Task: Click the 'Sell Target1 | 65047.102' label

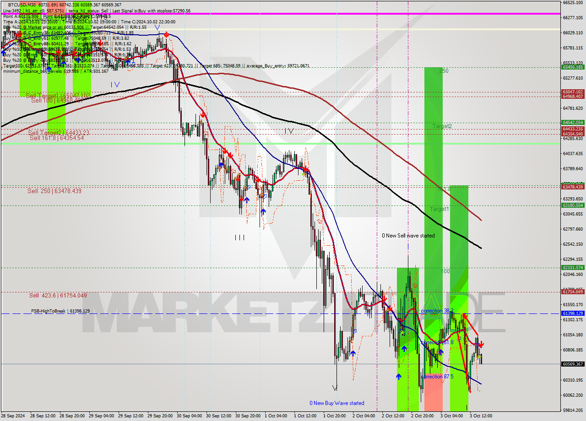Action: pyautogui.click(x=58, y=95)
